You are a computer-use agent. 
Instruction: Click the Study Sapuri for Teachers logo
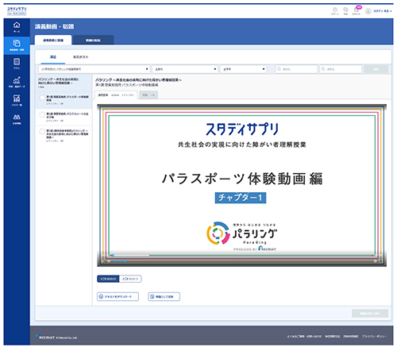(17, 11)
